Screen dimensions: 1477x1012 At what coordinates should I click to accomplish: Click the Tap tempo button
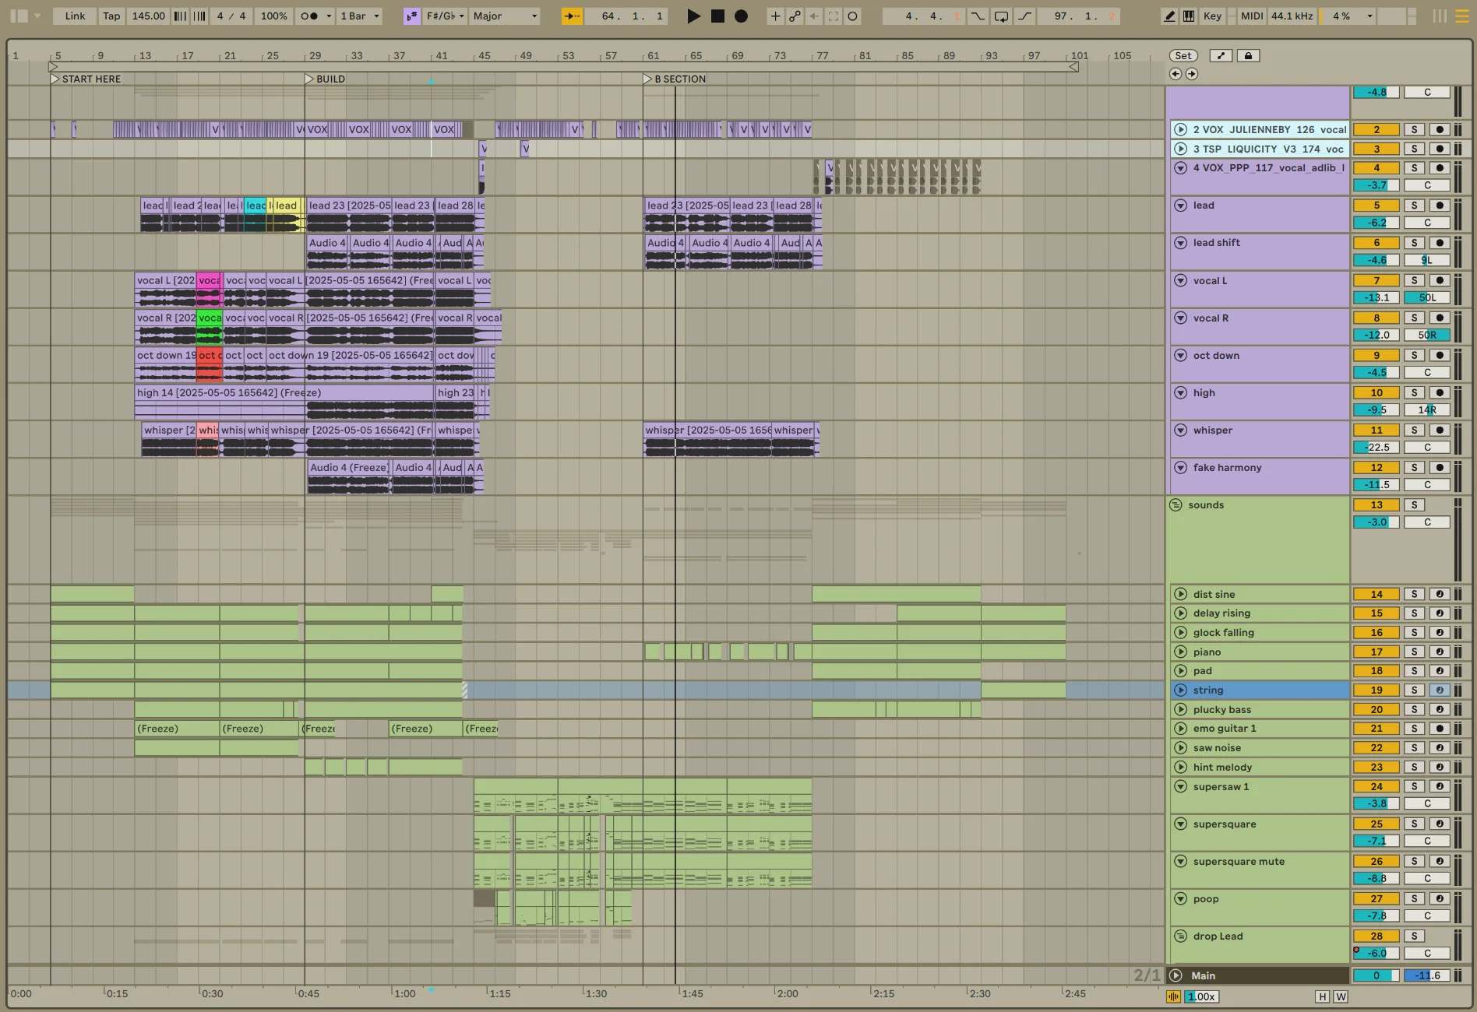[x=112, y=16]
